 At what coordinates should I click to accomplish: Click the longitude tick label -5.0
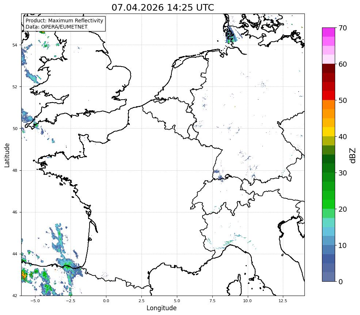click(x=35, y=301)
